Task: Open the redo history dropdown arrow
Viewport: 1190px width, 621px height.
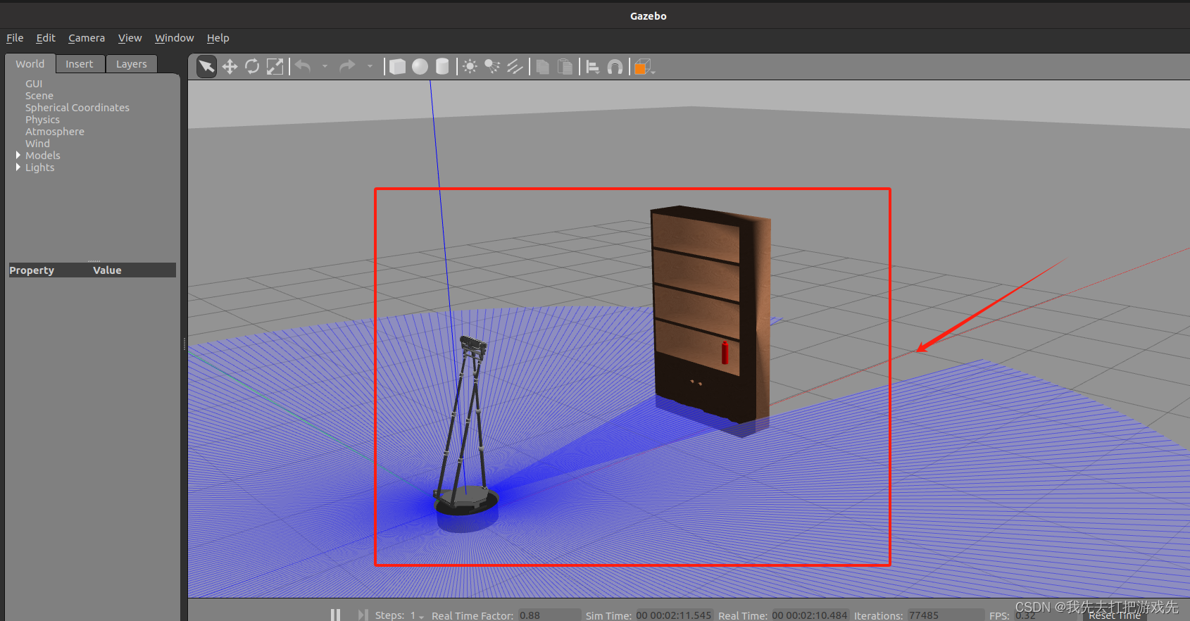Action: (370, 66)
